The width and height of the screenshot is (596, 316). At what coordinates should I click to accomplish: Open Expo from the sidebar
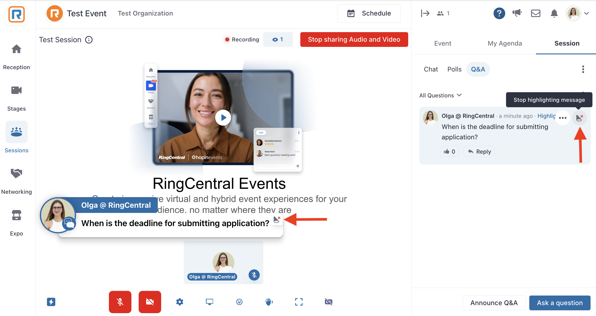17,223
